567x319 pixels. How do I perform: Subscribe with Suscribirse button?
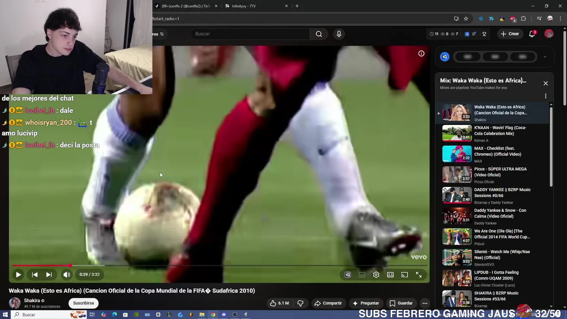pyautogui.click(x=83, y=303)
